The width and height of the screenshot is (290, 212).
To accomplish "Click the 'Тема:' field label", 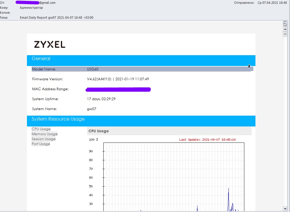I will pyautogui.click(x=4, y=18).
